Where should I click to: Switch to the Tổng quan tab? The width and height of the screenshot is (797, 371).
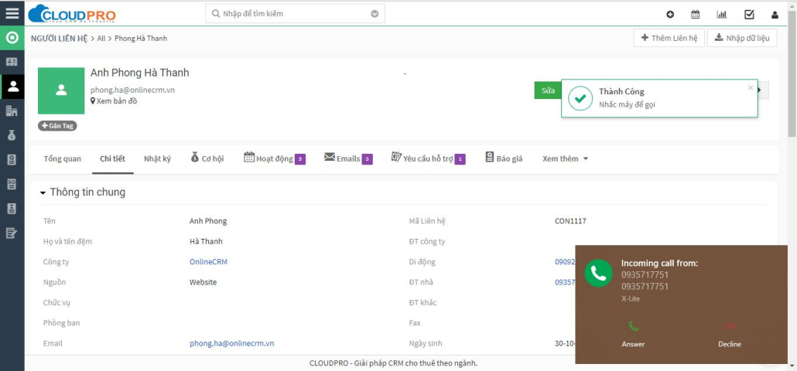click(62, 158)
